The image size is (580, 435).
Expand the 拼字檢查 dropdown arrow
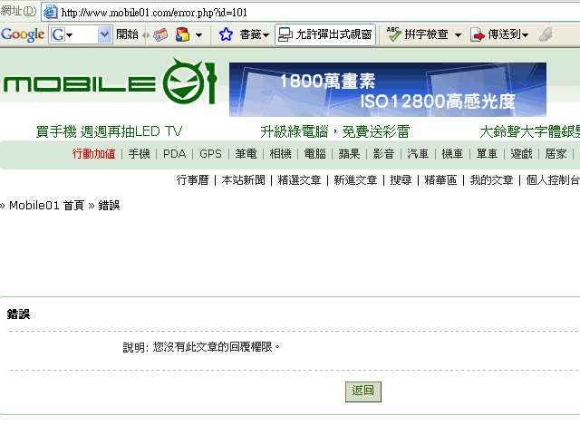(x=458, y=35)
